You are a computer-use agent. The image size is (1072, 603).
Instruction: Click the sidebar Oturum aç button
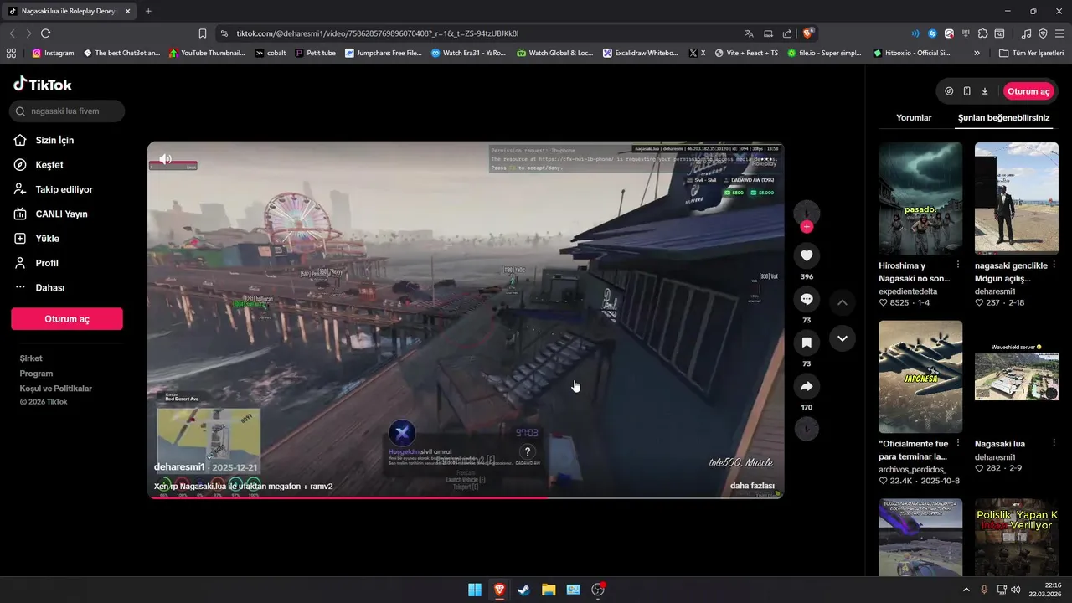point(67,319)
